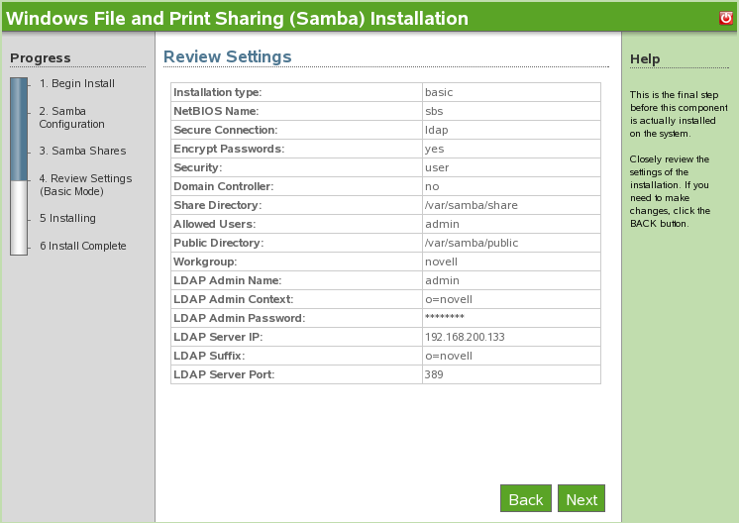Select step 2 Samba Configuration

pos(71,118)
